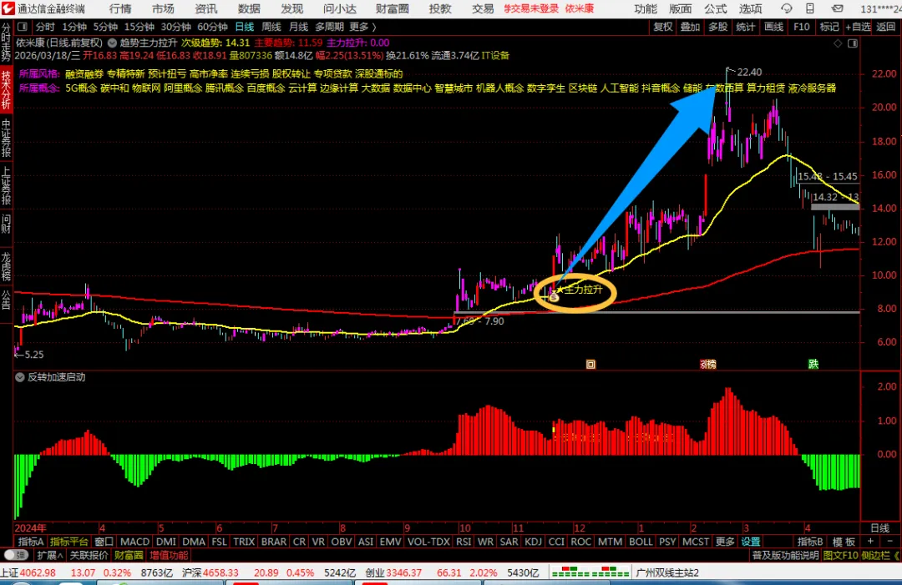Select 龙虎榜 in left sidebar
902x585 pixels.
point(7,265)
